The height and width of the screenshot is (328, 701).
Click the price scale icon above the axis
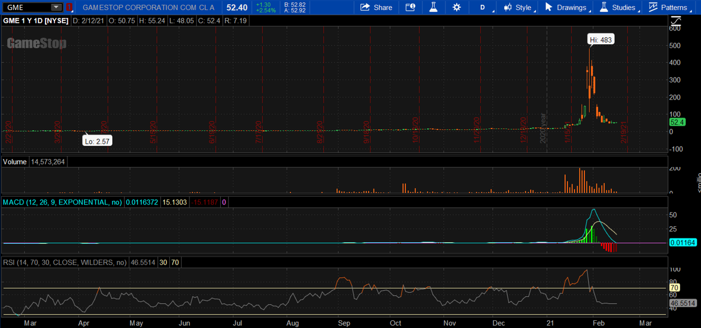[x=676, y=21]
